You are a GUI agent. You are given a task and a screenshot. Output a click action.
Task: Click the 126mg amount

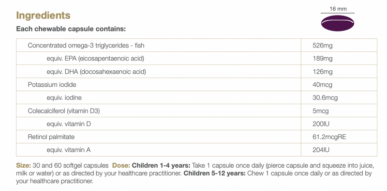[322, 72]
